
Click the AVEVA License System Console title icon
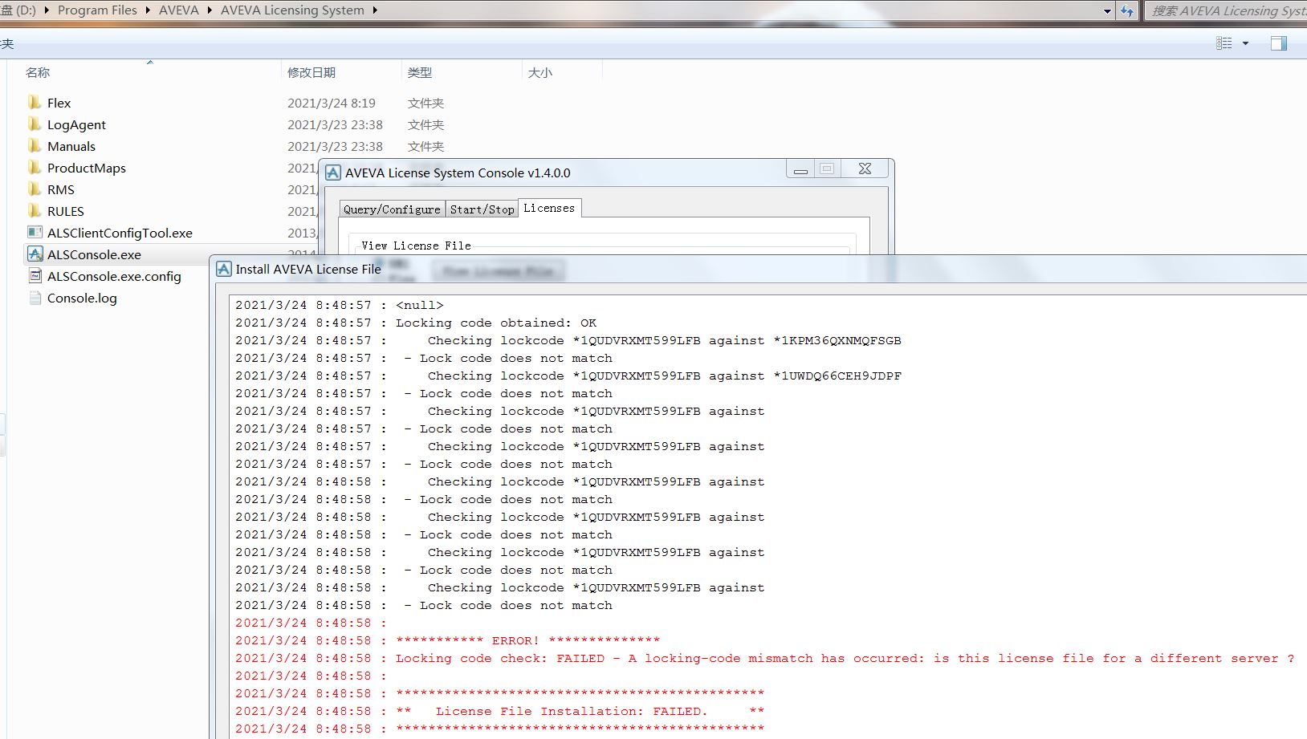click(x=333, y=173)
